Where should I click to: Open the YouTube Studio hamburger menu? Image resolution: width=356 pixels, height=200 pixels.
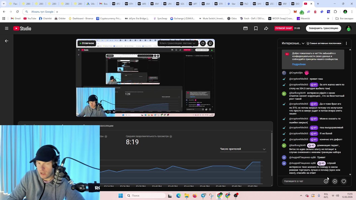click(7, 28)
